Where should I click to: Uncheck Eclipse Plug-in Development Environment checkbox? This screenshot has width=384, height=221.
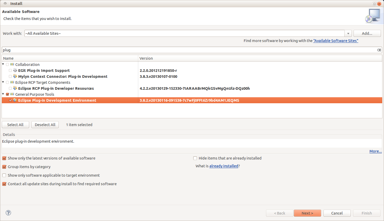(10, 100)
